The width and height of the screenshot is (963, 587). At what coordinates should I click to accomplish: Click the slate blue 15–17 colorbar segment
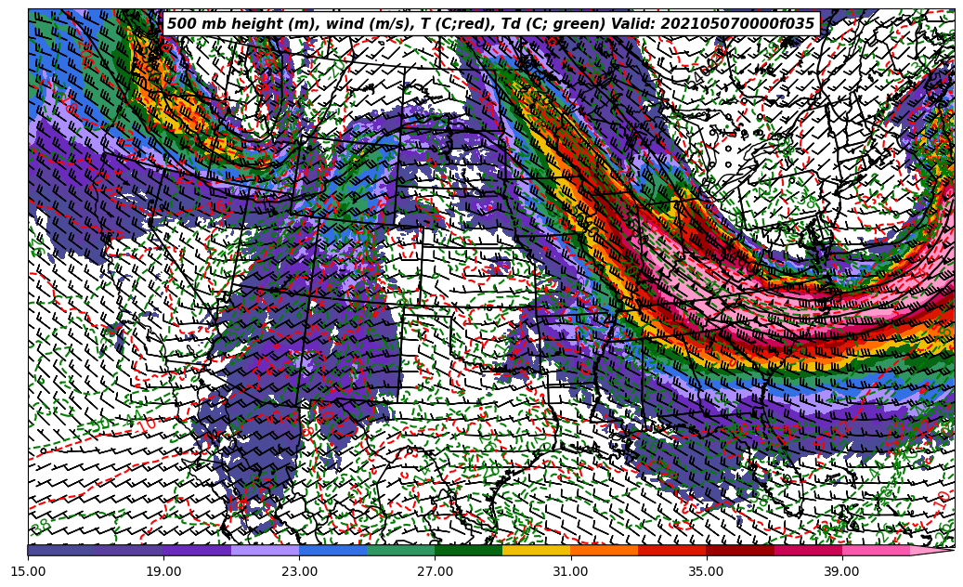tap(61, 550)
